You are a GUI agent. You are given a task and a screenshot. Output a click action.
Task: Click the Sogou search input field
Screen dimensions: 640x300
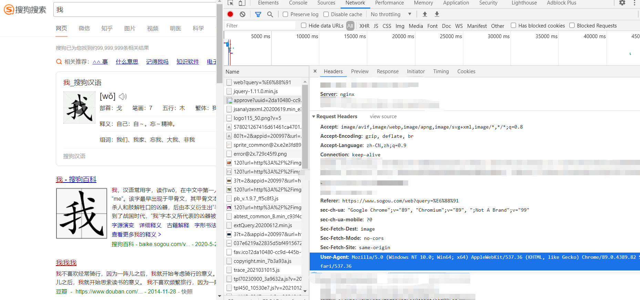pyautogui.click(x=135, y=10)
